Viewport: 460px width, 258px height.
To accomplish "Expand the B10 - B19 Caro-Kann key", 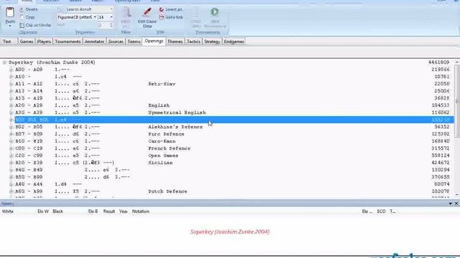I will coord(11,141).
